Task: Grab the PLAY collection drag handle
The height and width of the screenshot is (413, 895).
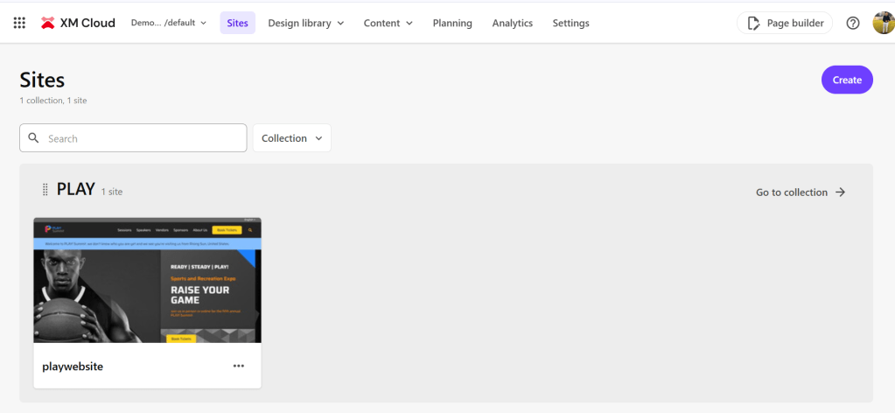Action: point(45,190)
